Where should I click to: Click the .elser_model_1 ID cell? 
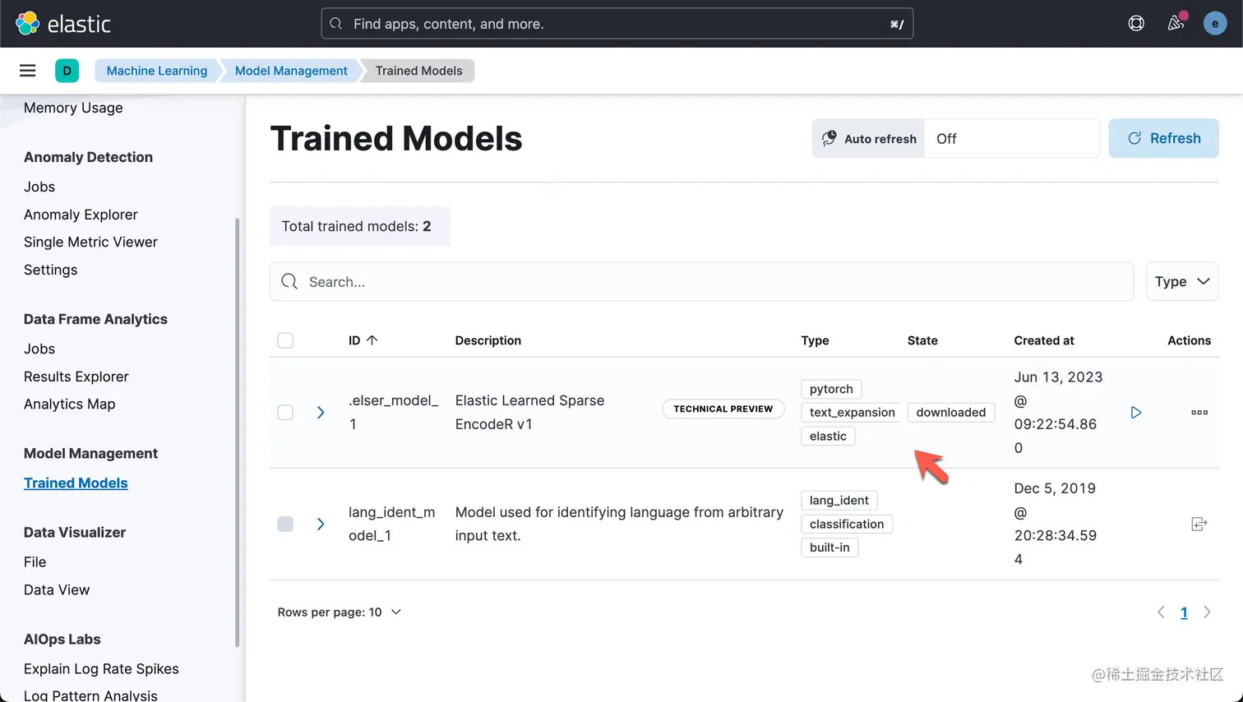(393, 413)
